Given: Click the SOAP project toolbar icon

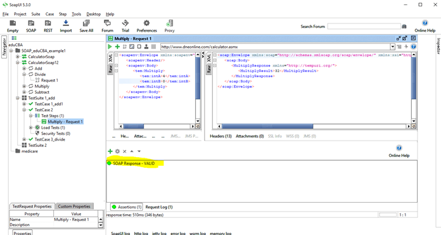Looking at the screenshot, I should (31, 26).
